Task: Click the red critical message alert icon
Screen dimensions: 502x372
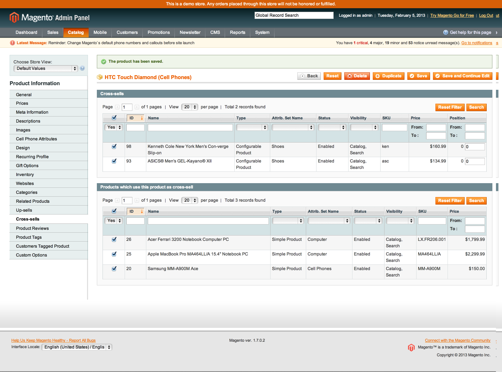Action: point(12,43)
